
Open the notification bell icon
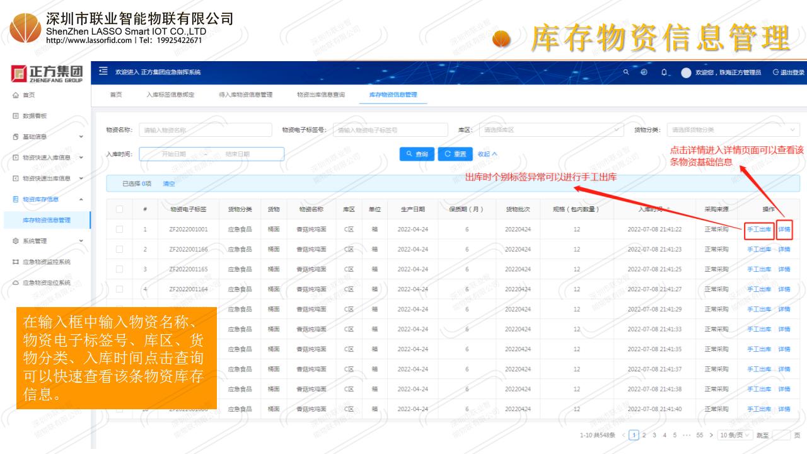pyautogui.click(x=665, y=73)
